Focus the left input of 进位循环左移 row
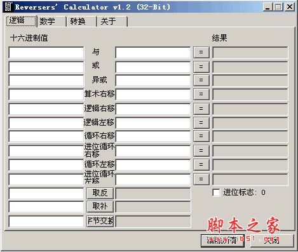Image resolution: width=298 pixels, height=252 pixels. click(x=46, y=180)
